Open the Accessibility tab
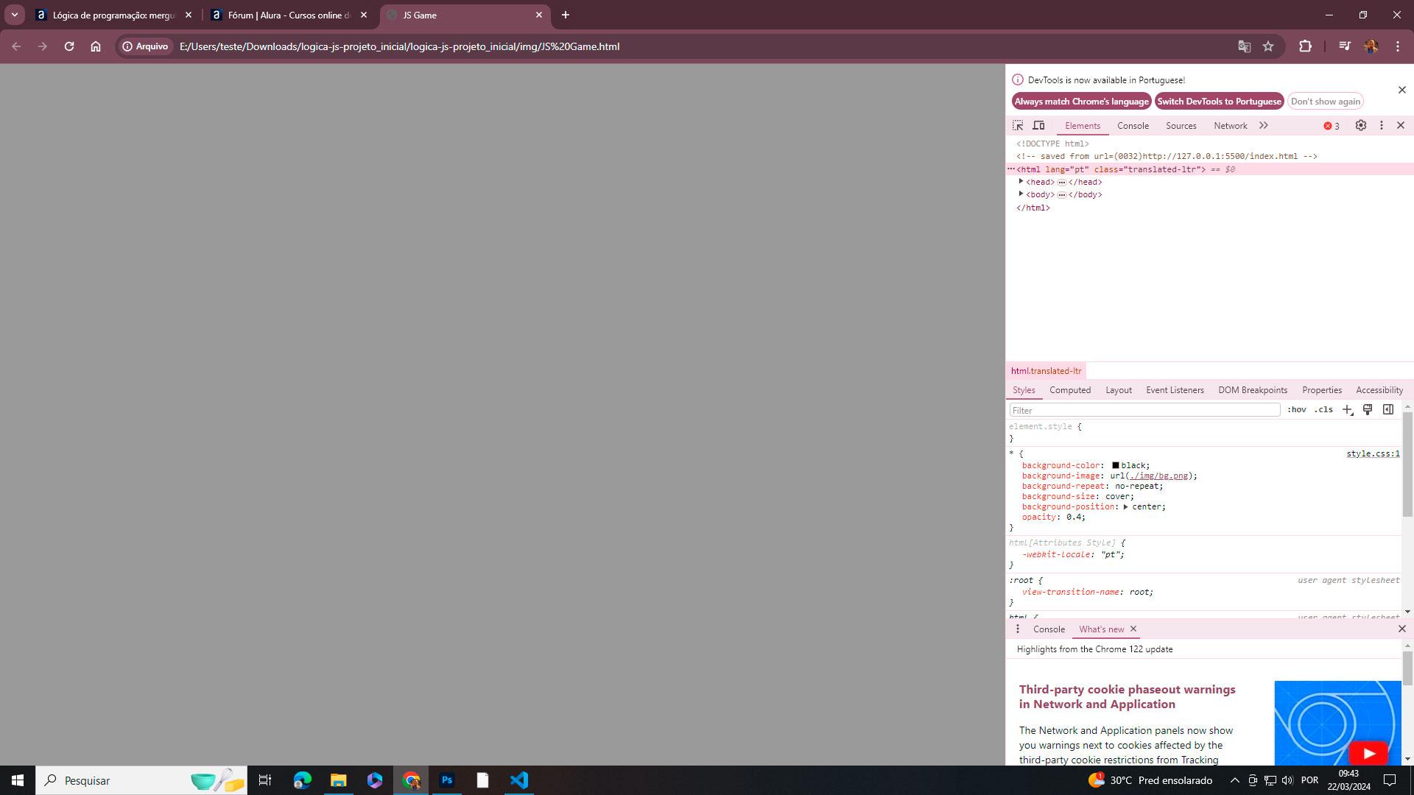Viewport: 1414px width, 795px height. coord(1379,390)
